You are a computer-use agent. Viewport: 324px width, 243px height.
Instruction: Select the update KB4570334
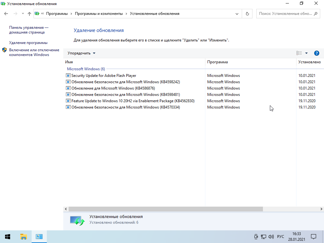pos(126,107)
